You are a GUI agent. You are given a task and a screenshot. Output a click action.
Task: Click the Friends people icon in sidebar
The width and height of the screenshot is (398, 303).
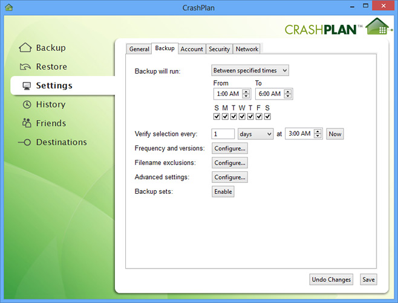[x=27, y=123]
